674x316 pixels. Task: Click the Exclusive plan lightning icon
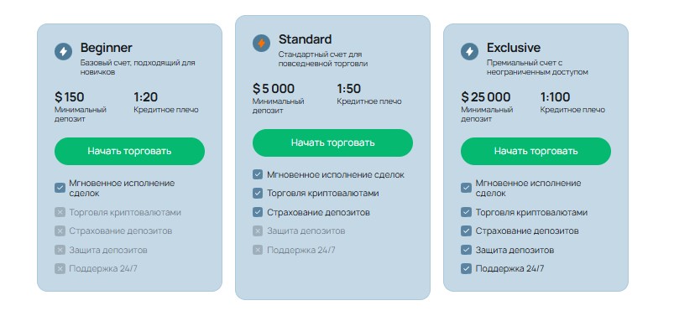tap(469, 51)
